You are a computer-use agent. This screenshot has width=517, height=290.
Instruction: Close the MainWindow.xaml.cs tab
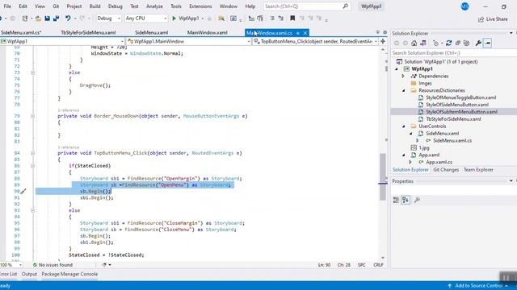[x=305, y=33]
